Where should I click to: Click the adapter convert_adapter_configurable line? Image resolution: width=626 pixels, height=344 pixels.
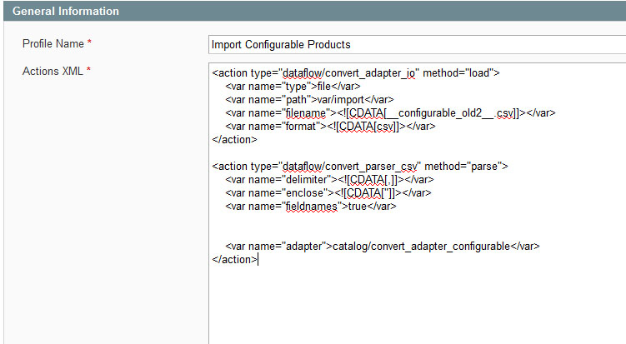pos(382,247)
